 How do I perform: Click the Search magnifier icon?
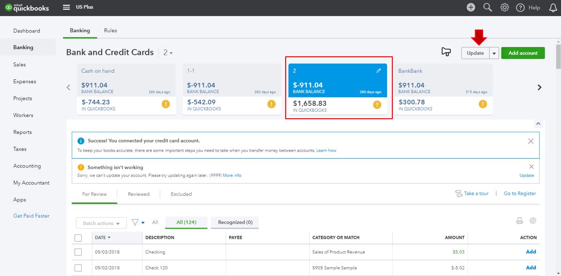pos(487,7)
